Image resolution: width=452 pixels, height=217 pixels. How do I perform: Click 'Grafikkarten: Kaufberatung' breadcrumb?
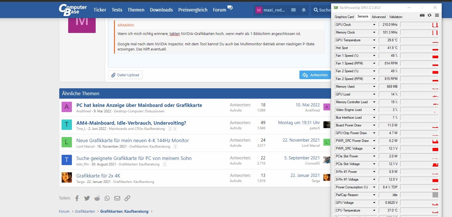coord(124,211)
